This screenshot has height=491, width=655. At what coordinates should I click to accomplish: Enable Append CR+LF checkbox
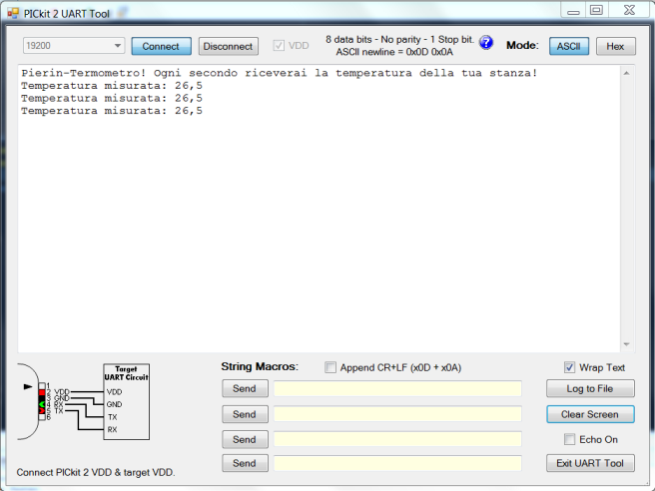(x=331, y=367)
